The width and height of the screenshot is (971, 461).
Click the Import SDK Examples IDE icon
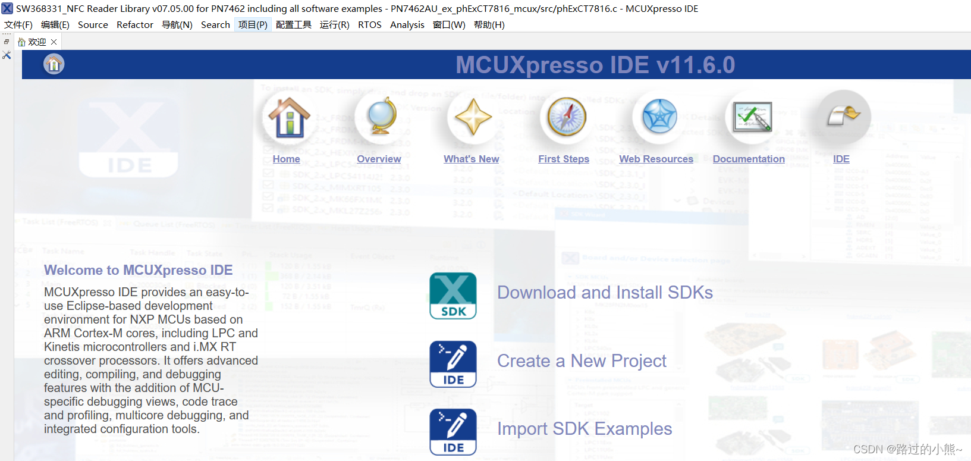(x=453, y=432)
